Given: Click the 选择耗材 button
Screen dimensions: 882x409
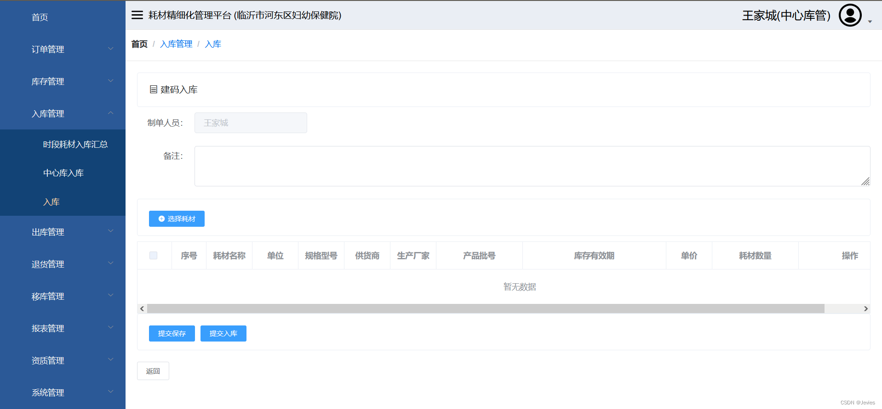Looking at the screenshot, I should pos(177,219).
